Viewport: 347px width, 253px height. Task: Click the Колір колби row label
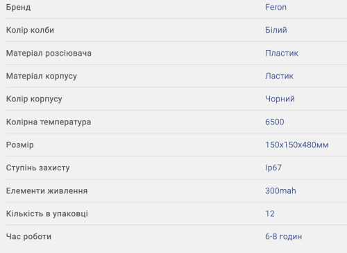30,30
